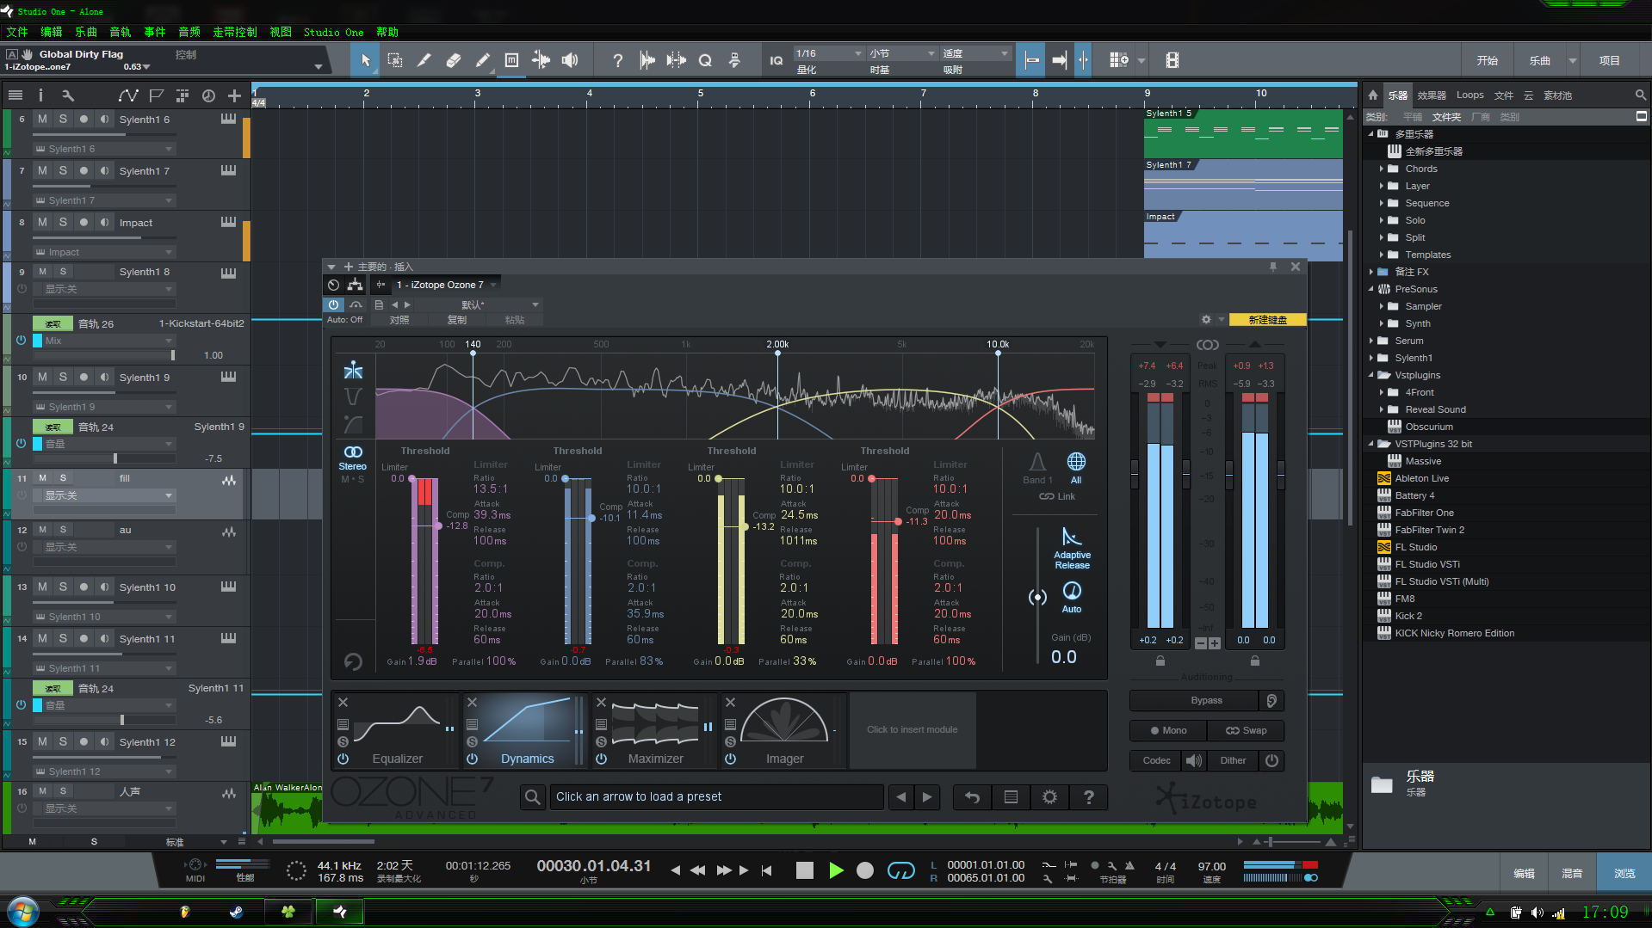Collapse the PreSonus folder
This screenshot has width=1652, height=928.
point(1371,289)
